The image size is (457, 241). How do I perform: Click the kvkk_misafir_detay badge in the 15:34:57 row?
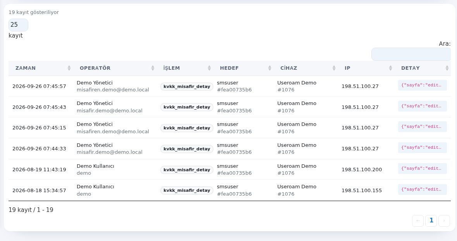(187, 191)
